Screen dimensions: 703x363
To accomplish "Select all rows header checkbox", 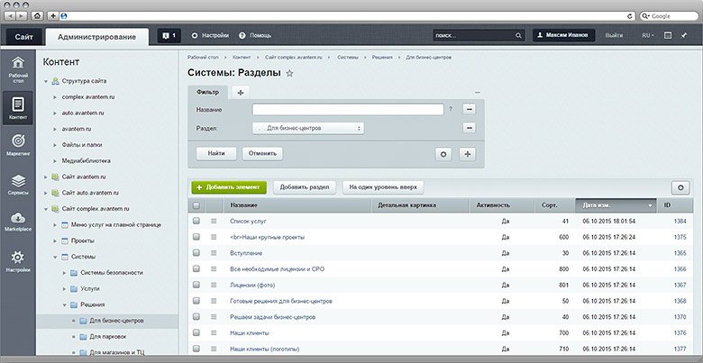I will (x=196, y=205).
